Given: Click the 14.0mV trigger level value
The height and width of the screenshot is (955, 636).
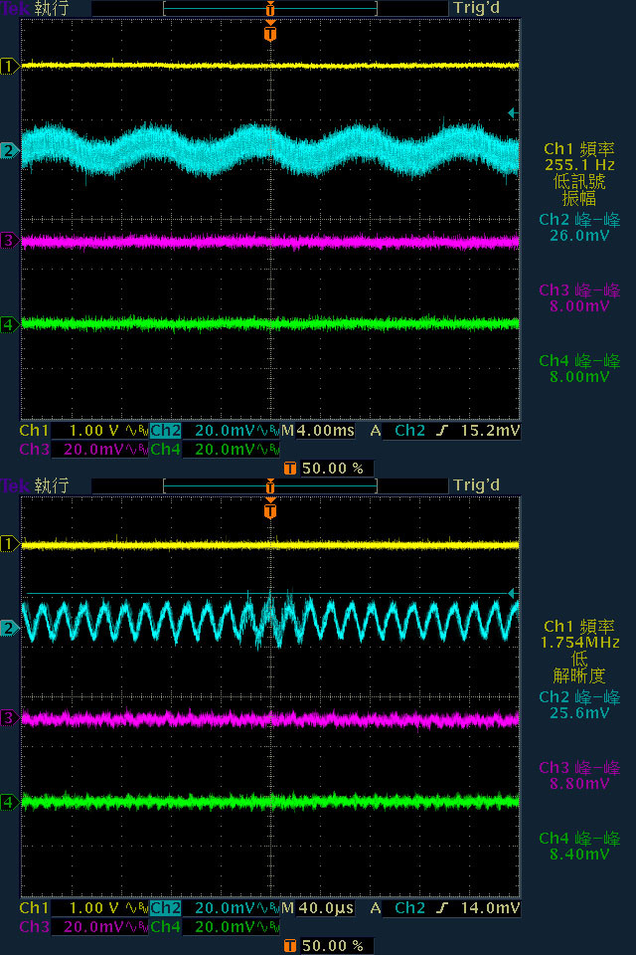Looking at the screenshot, I should (490, 908).
